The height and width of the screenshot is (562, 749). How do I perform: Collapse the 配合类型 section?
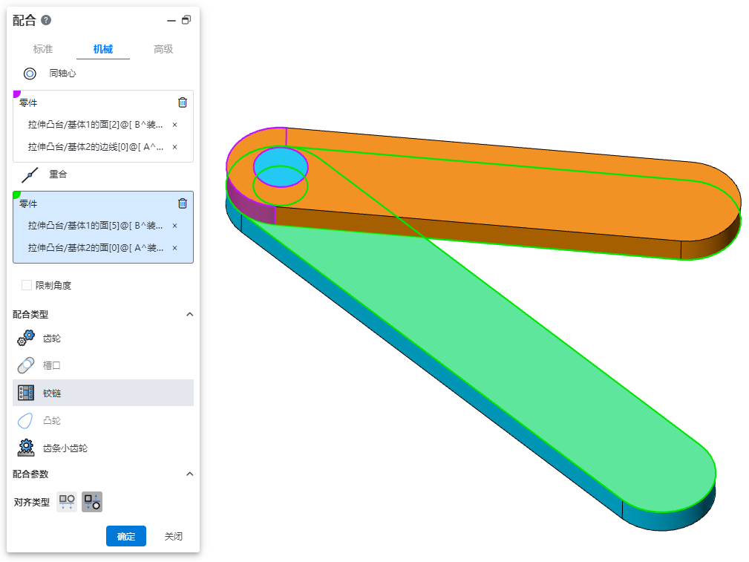[x=189, y=315]
